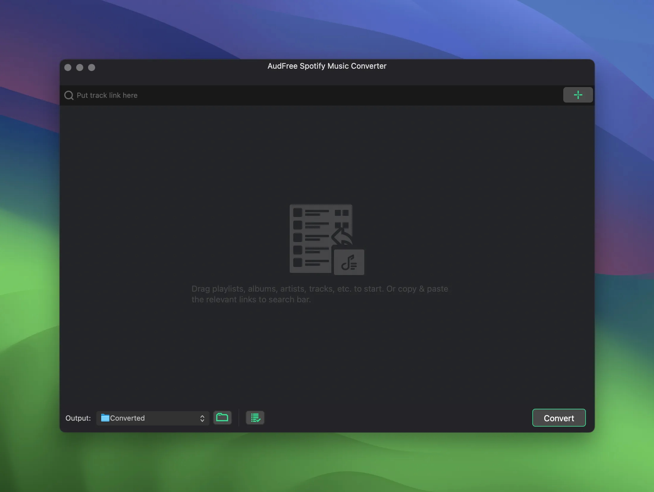The height and width of the screenshot is (492, 654).
Task: Click the macOS minimize button on the window
Action: tap(79, 67)
